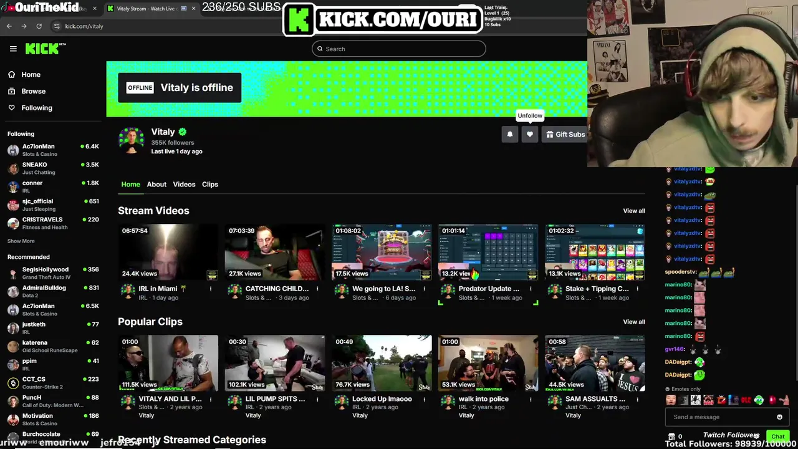The height and width of the screenshot is (449, 798).
Task: Open options for Locked Up lmaooo clip
Action: coord(424,399)
